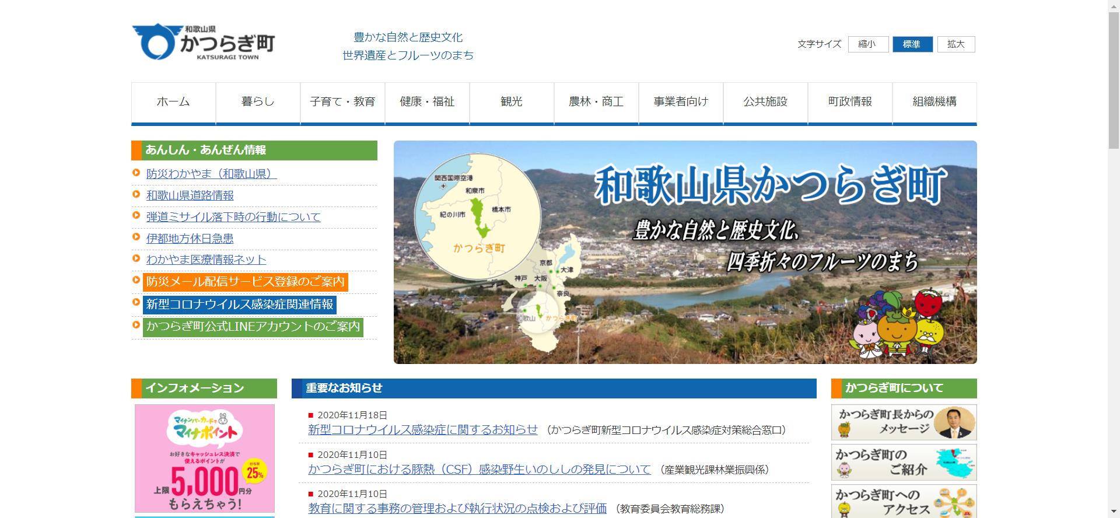Open かつらぎ町へのアクセス banner
Screen dimensions: 1120x518
pos(904,502)
